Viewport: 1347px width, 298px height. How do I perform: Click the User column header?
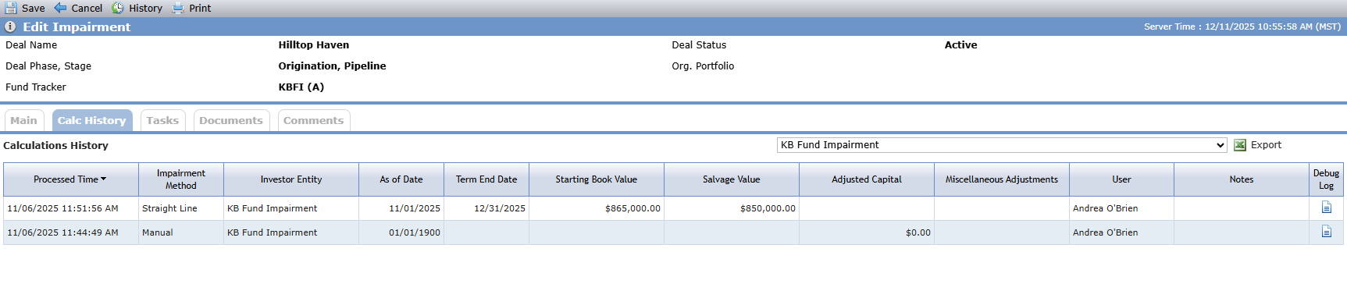point(1121,179)
